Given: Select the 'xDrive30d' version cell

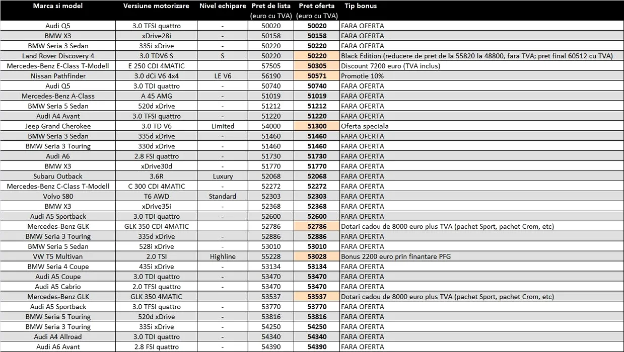Looking at the screenshot, I should (157, 166).
